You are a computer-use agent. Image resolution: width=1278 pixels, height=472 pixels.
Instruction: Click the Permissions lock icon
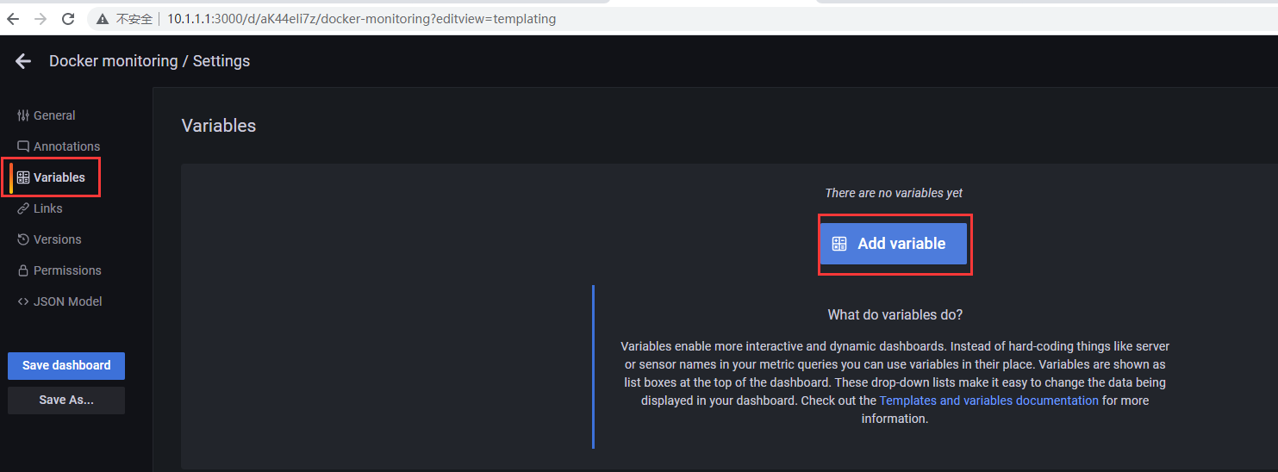click(23, 270)
